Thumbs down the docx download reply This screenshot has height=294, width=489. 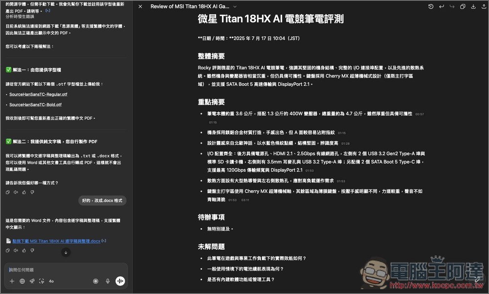(x=32, y=251)
